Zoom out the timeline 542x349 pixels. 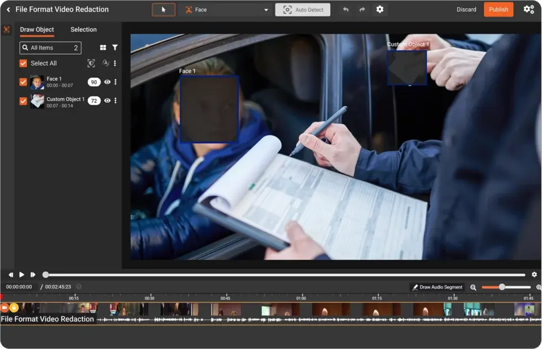point(473,287)
